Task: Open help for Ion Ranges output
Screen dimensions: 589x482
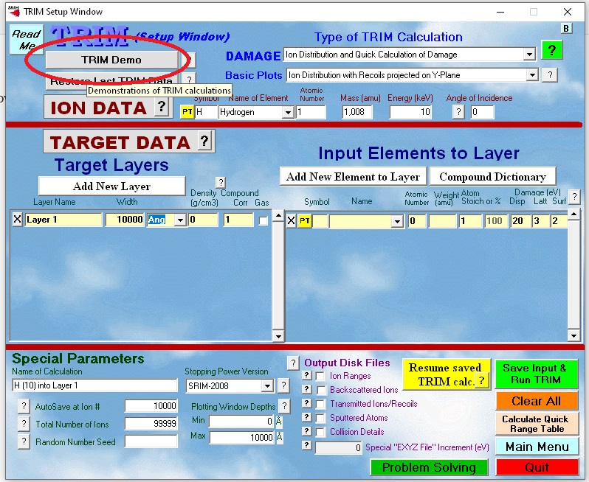Action: (306, 375)
